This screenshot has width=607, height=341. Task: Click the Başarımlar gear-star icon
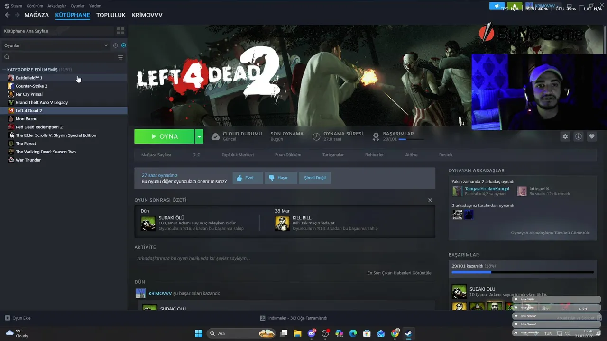376,136
